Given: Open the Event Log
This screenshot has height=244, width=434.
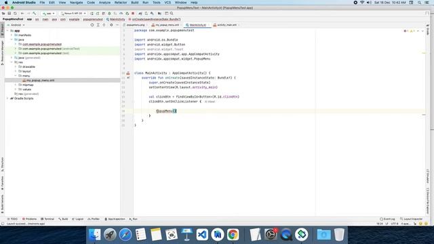Looking at the screenshot, I should (x=387, y=219).
